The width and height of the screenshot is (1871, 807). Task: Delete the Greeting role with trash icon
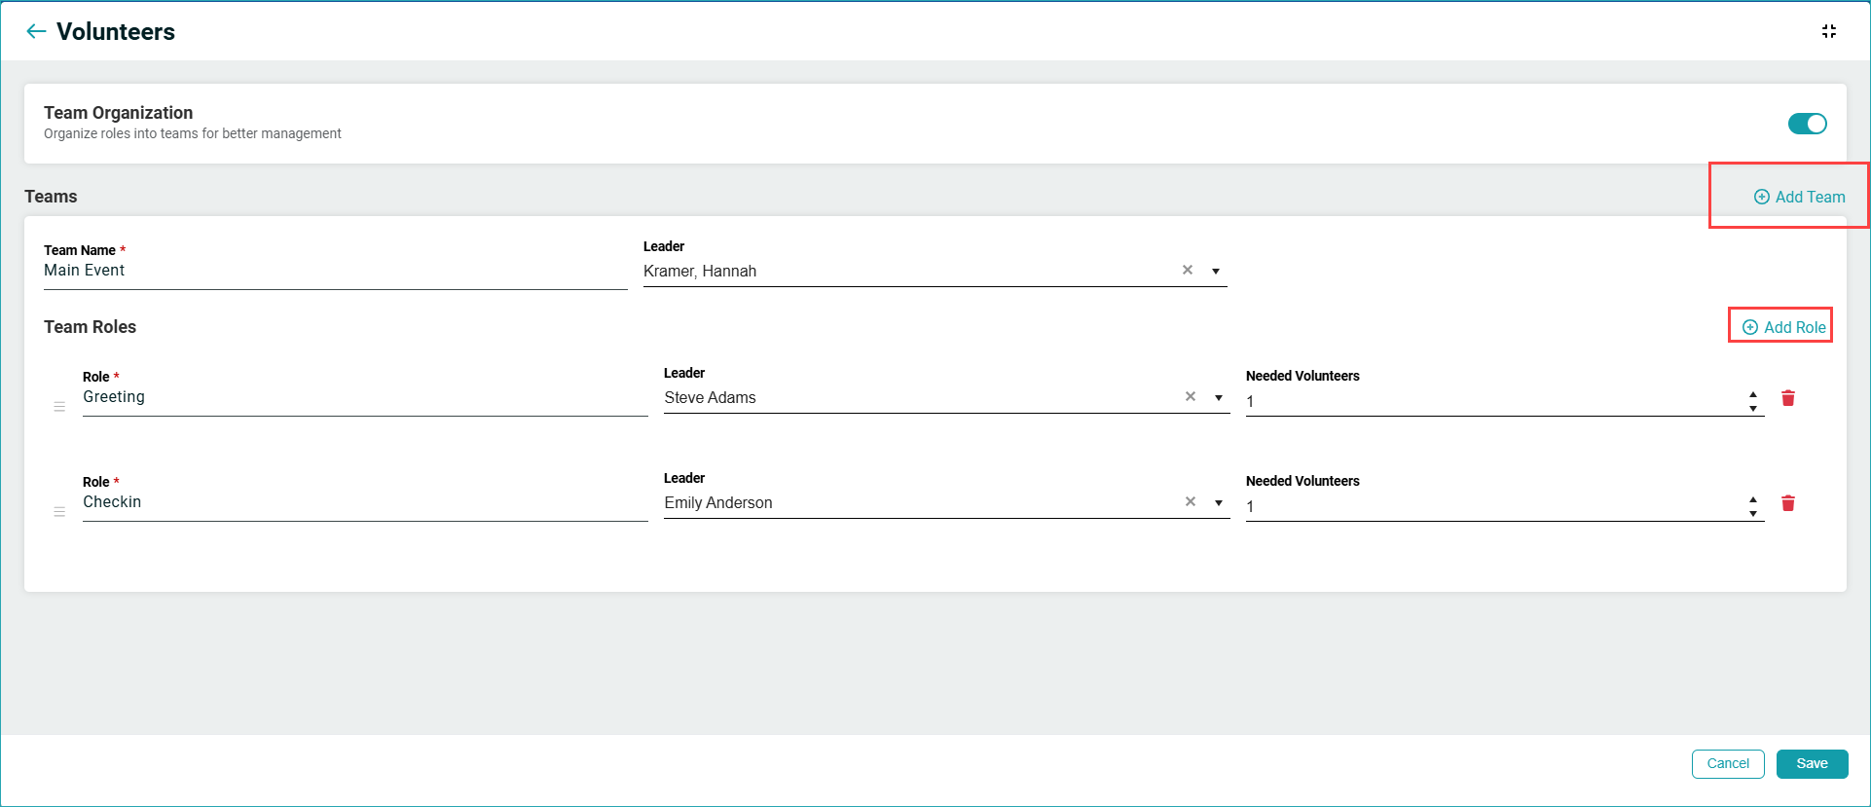[1787, 398]
